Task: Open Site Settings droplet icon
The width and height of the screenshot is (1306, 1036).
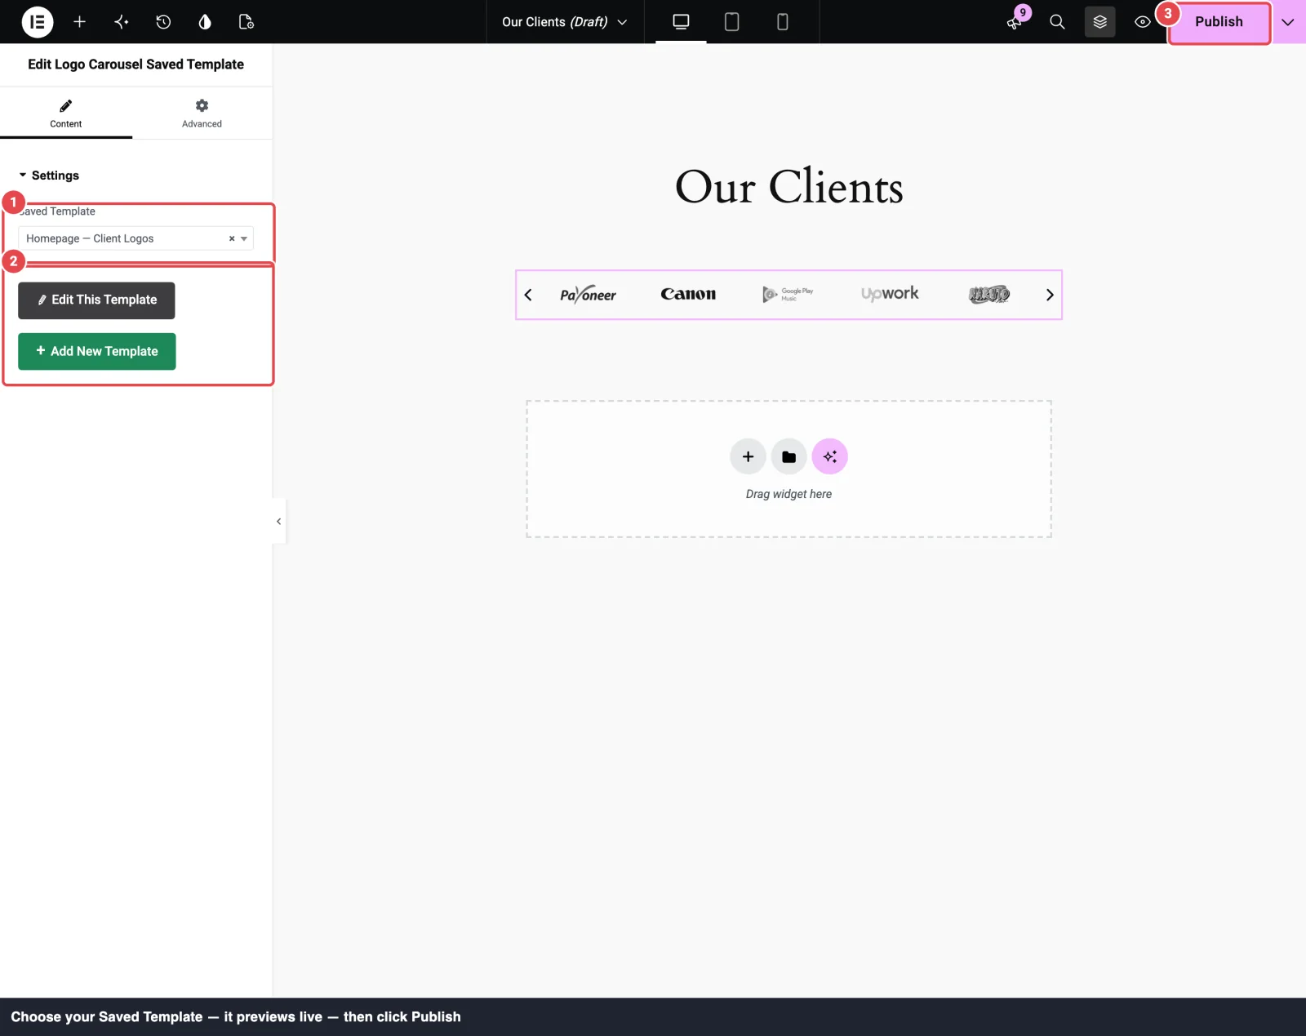Action: click(x=205, y=22)
